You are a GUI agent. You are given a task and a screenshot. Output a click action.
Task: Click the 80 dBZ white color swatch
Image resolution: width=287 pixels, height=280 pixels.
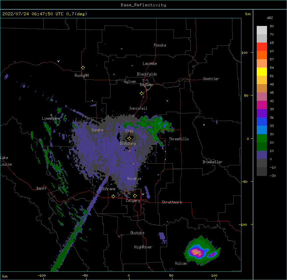point(262,30)
